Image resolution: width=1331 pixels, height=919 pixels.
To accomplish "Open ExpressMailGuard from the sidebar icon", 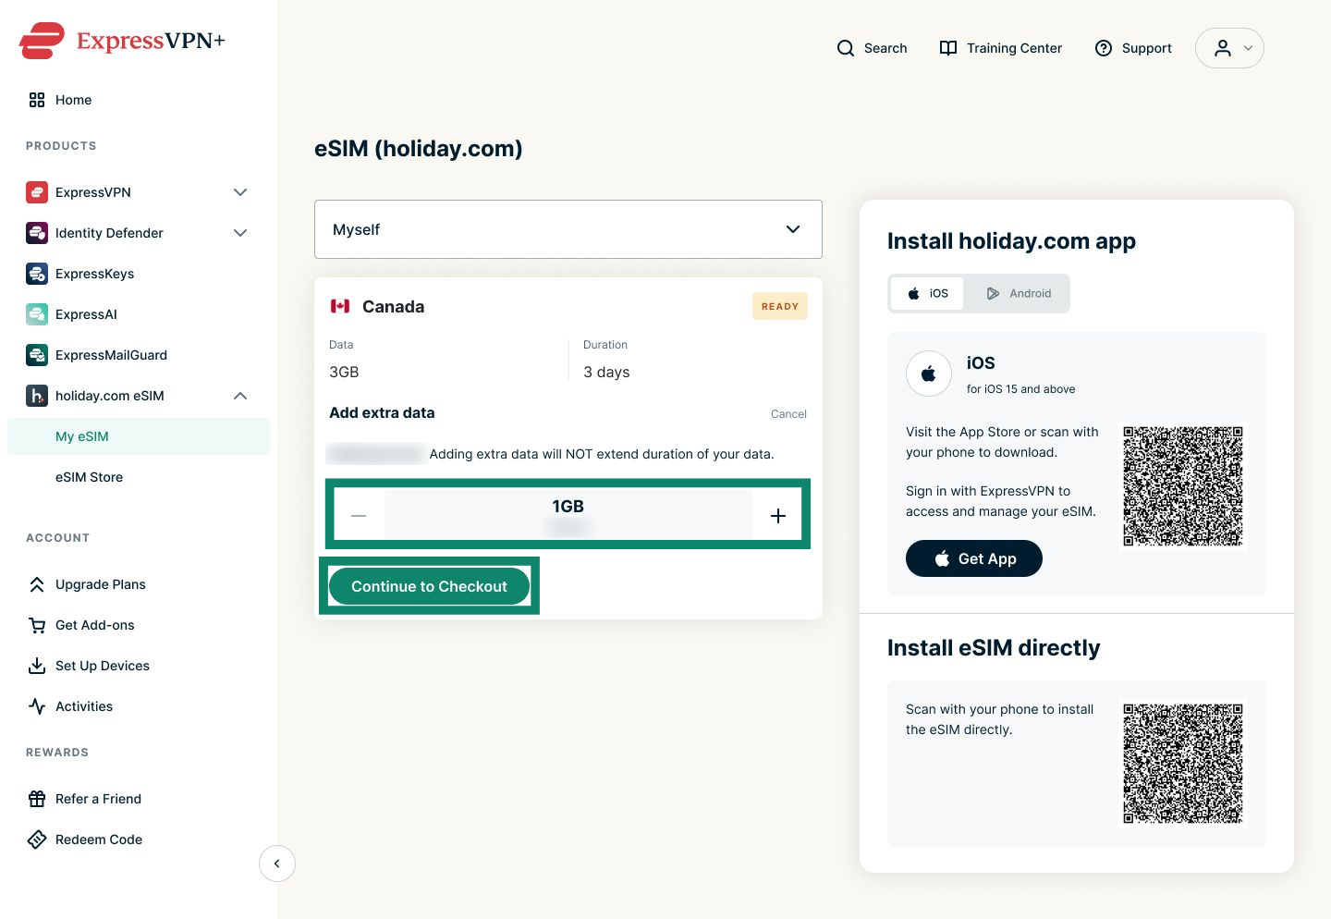I will click(x=37, y=355).
